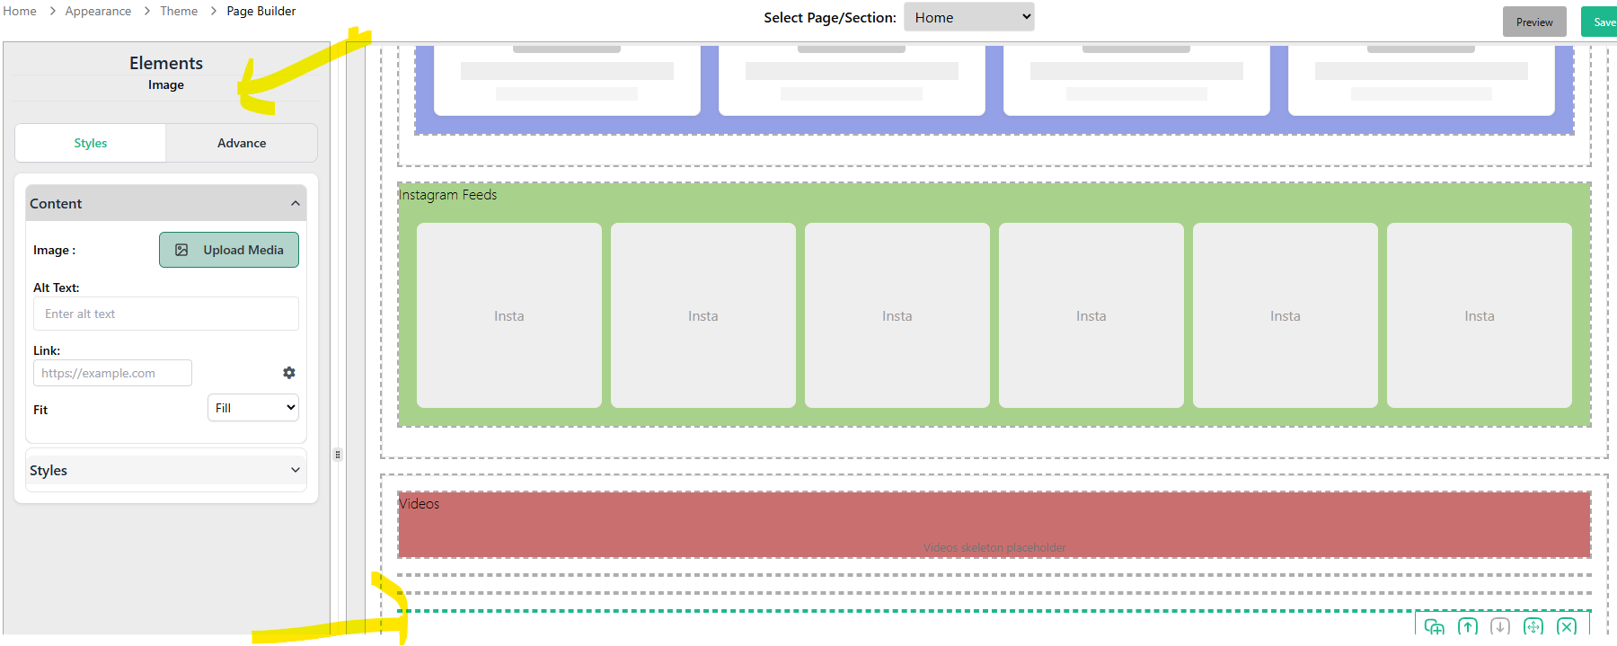Select the first skeleton card in blue section
Viewport: 1617px width, 646px height.
(567, 79)
